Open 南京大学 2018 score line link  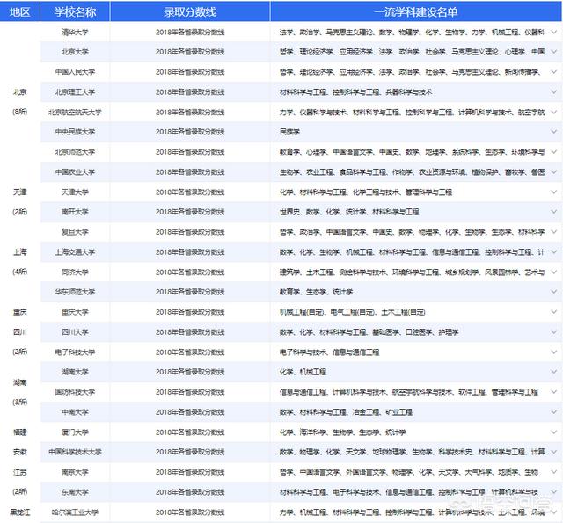[190, 472]
